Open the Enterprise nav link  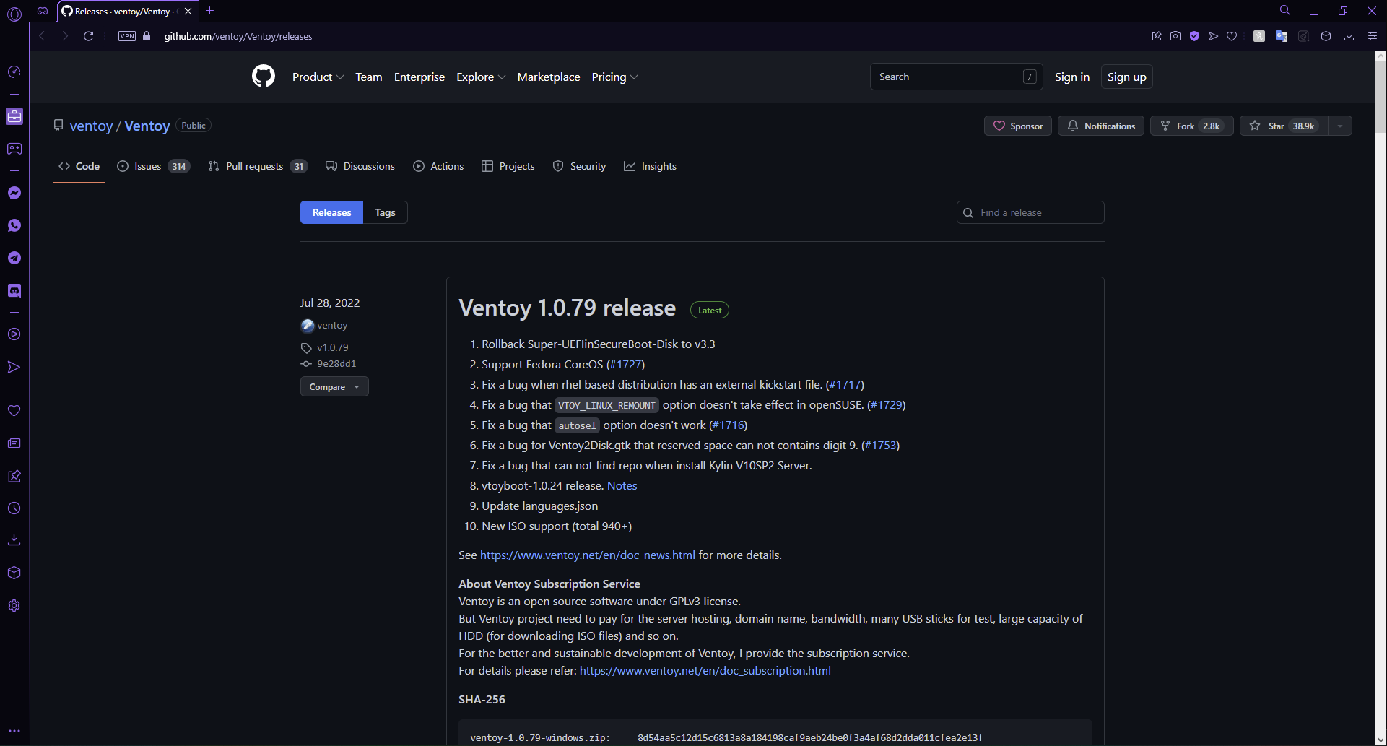(x=419, y=77)
